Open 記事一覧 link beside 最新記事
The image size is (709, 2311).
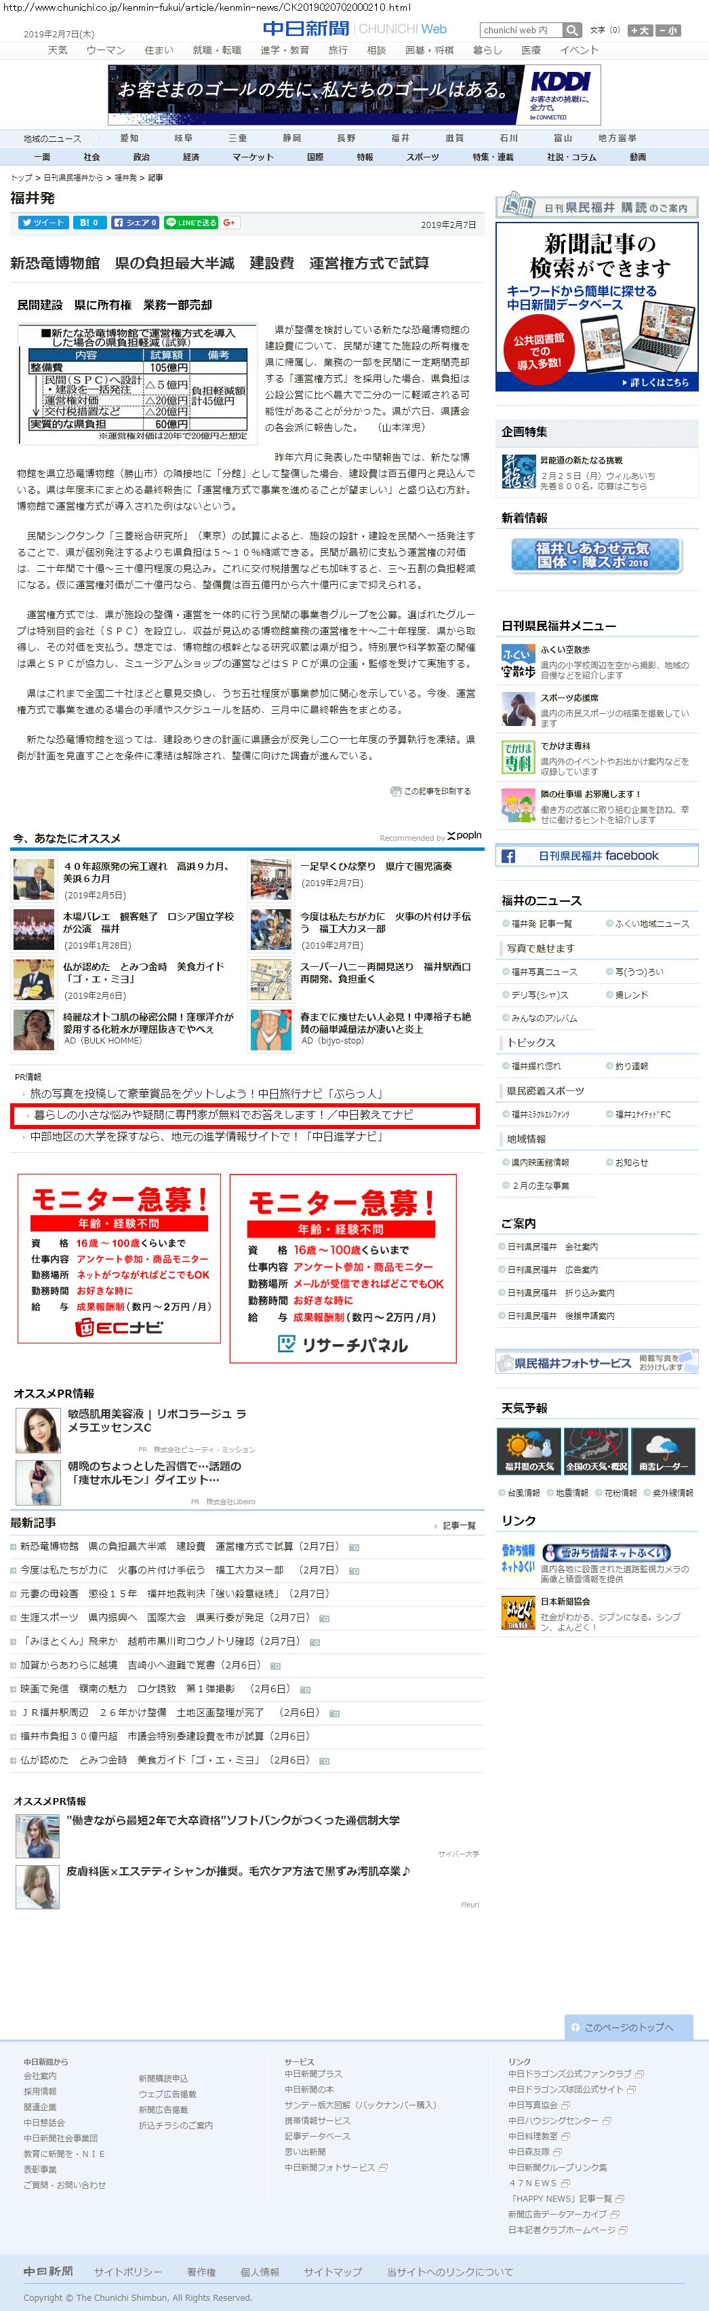click(459, 1525)
